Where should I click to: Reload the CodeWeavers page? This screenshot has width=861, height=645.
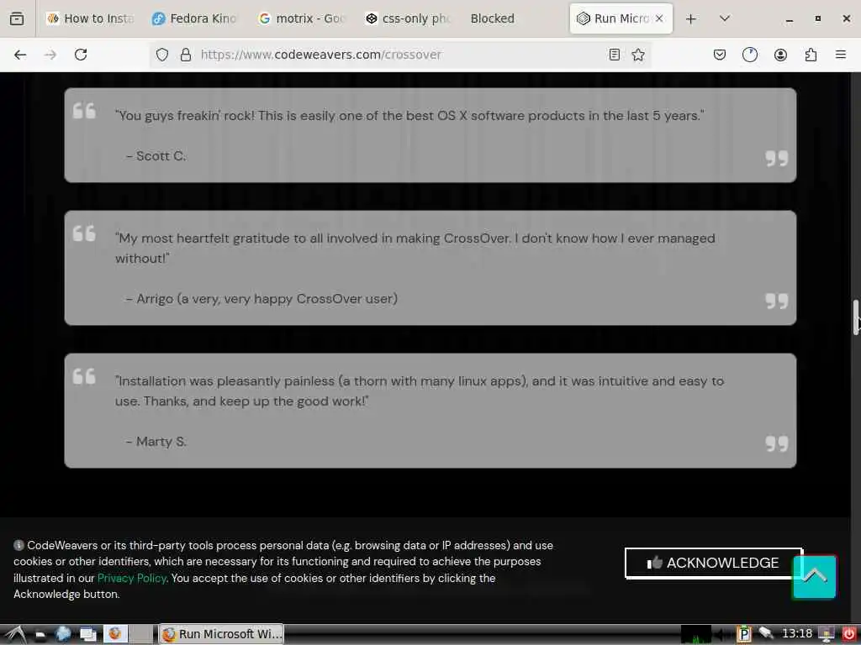pos(81,55)
